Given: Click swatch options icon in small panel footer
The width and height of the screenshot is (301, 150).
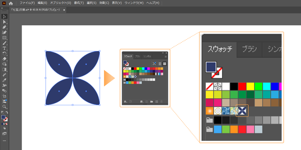Looking at the screenshot, I should 146,102.
